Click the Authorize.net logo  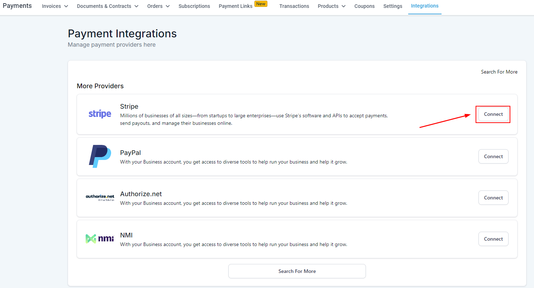[x=100, y=198]
